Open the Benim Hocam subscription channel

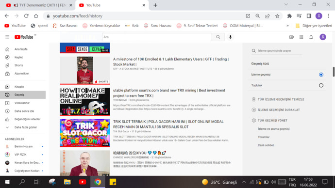point(23,146)
